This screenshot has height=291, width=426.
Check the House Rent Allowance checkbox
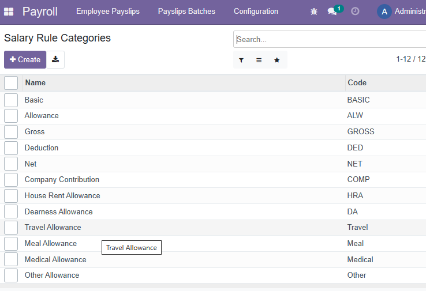(x=11, y=196)
